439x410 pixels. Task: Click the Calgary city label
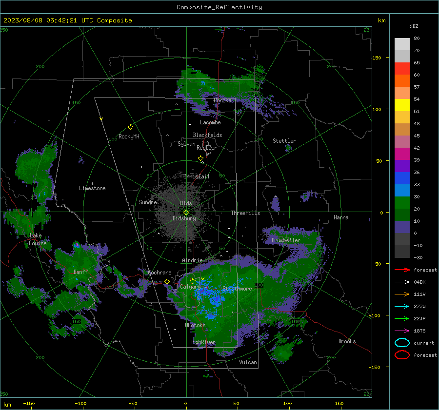click(190, 287)
